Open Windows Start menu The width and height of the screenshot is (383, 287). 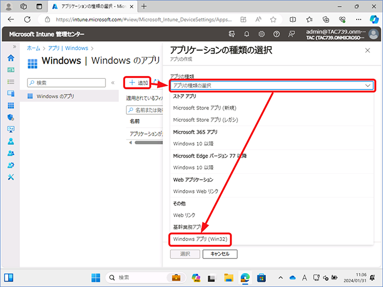(96, 278)
